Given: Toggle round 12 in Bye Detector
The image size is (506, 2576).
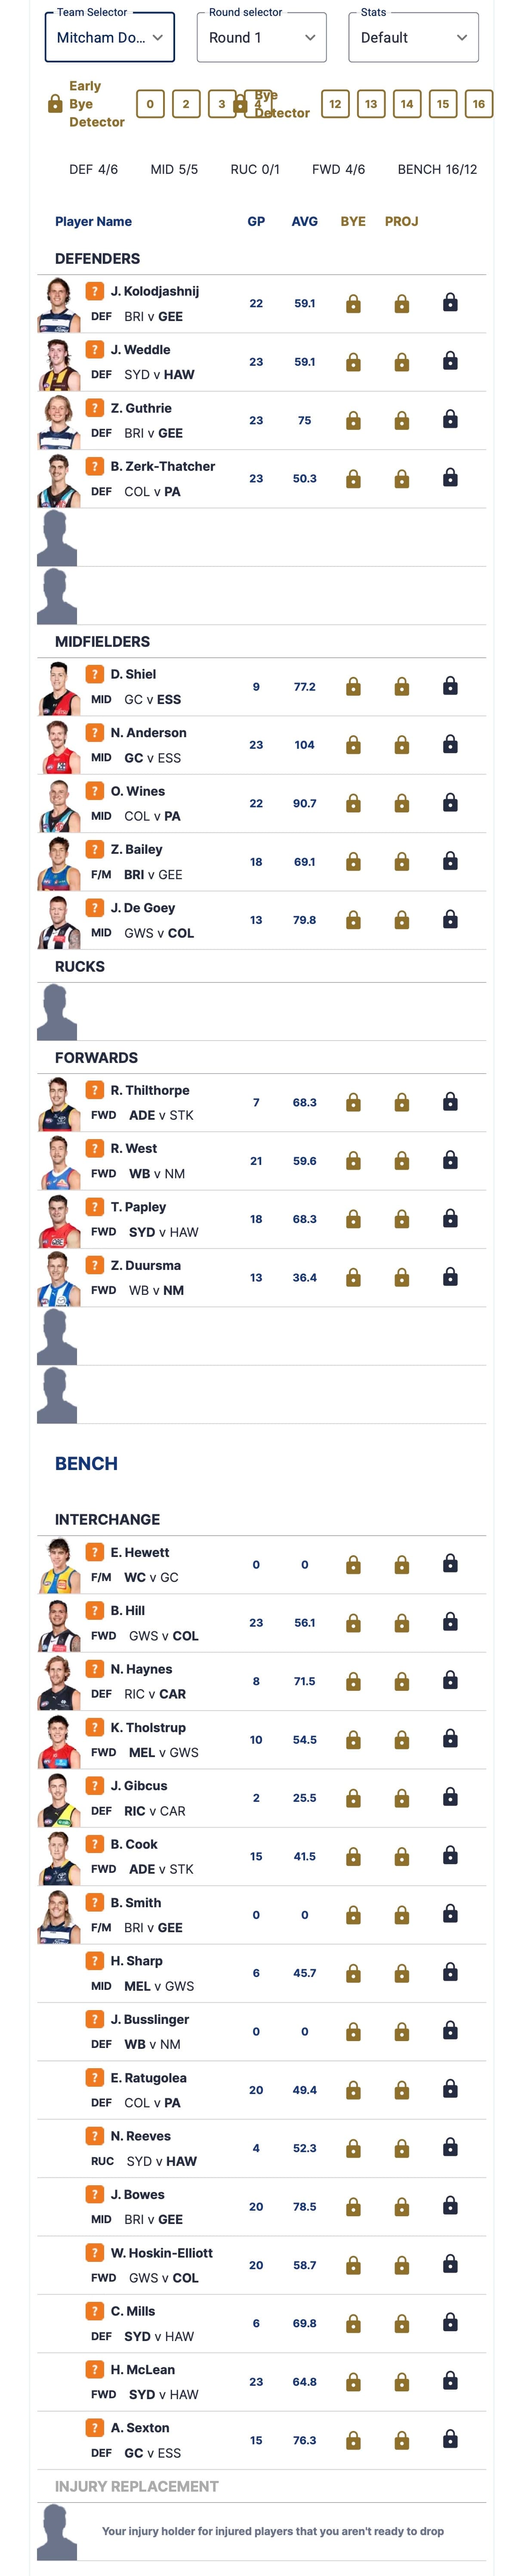Looking at the screenshot, I should [x=335, y=104].
